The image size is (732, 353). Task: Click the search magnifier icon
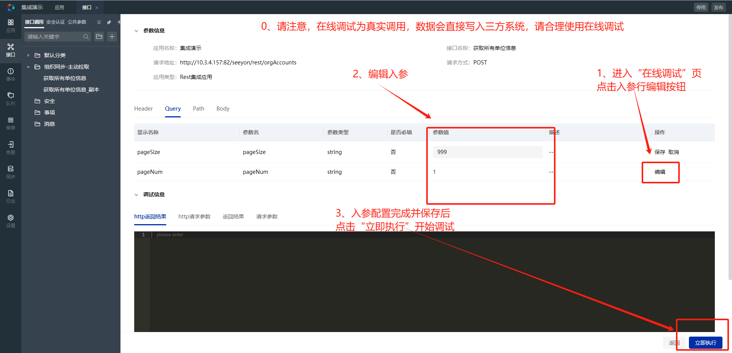(86, 37)
